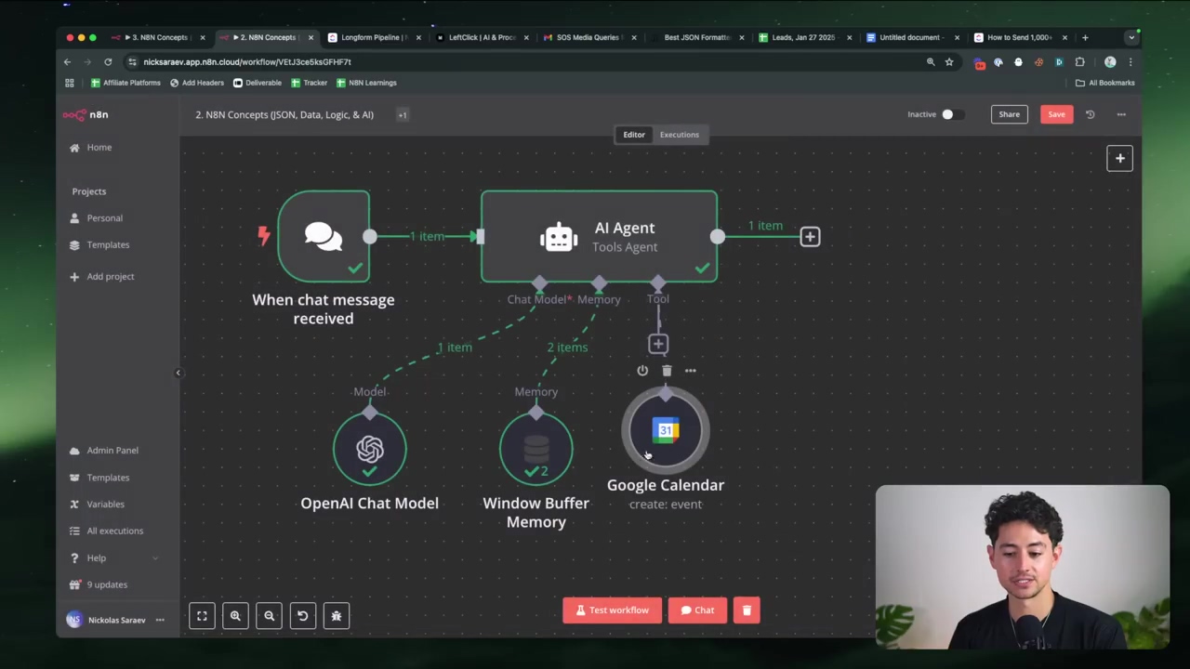
Task: Open Add Headers bookmark
Action: (197, 83)
